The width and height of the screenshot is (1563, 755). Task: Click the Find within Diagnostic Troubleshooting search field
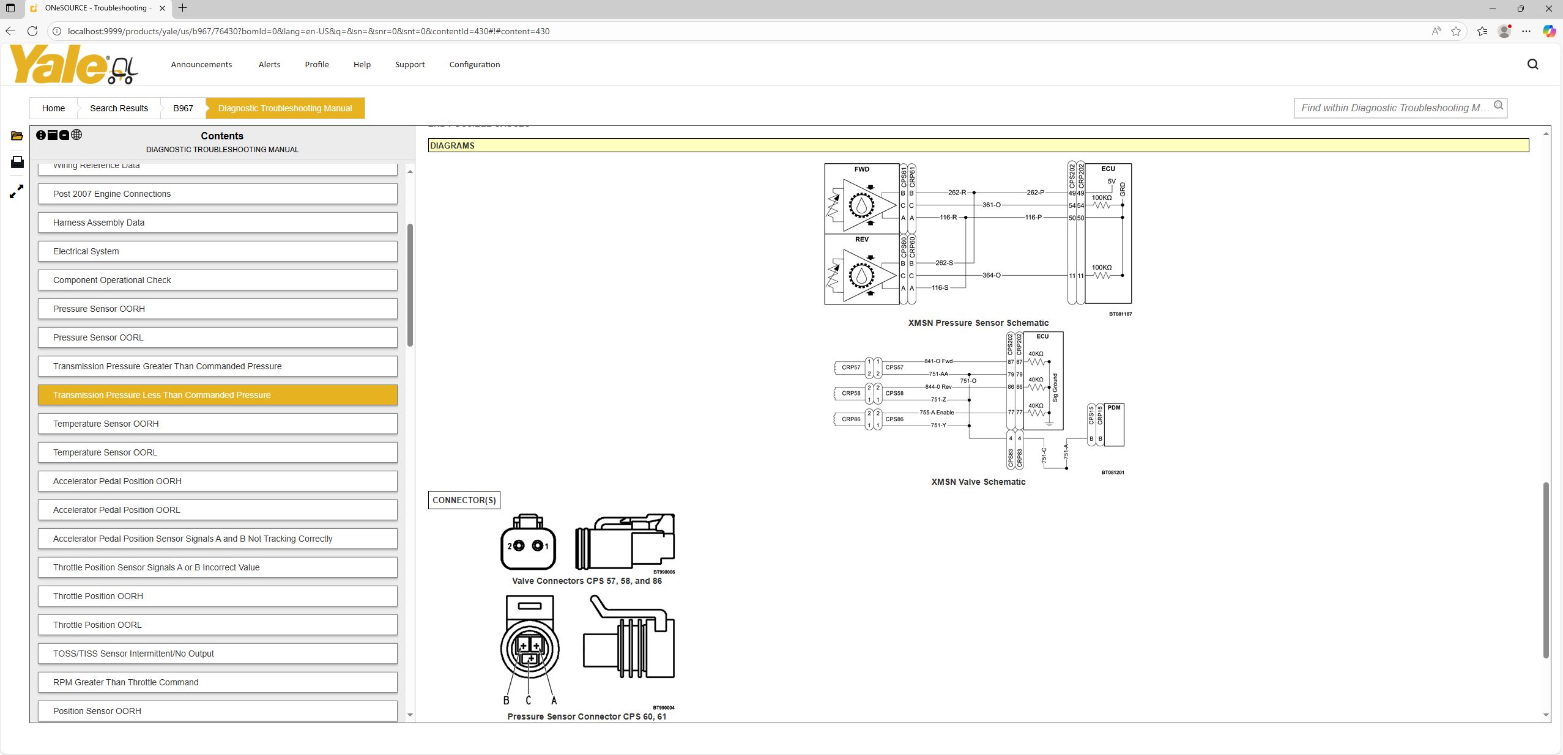[x=1389, y=108]
